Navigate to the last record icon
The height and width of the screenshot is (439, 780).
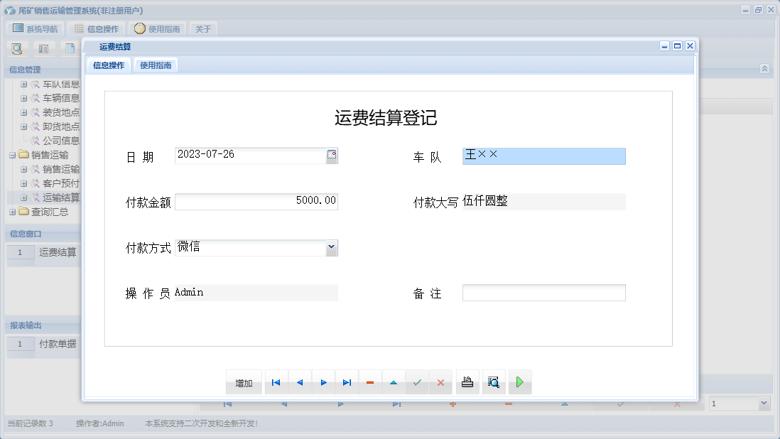(x=347, y=382)
